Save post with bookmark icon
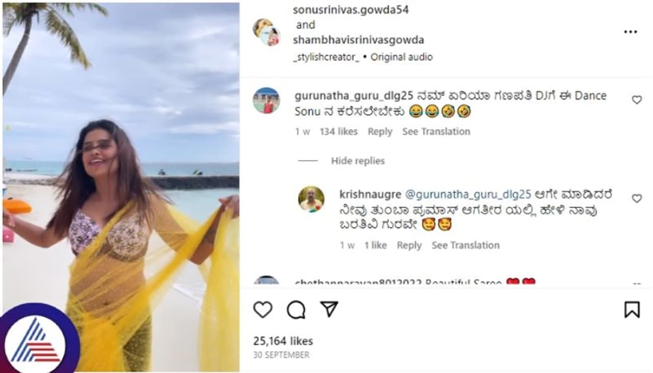653x373 pixels. pyautogui.click(x=632, y=310)
